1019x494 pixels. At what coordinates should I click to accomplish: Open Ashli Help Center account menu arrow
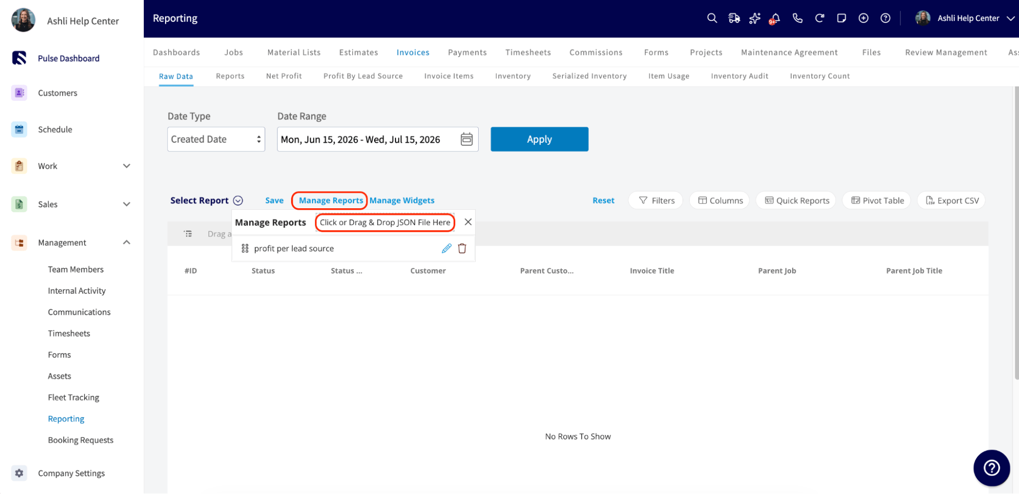(1010, 18)
